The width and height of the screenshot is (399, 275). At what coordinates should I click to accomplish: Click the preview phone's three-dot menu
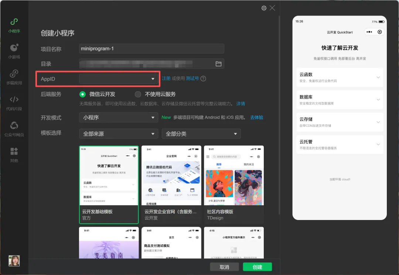coord(369,32)
